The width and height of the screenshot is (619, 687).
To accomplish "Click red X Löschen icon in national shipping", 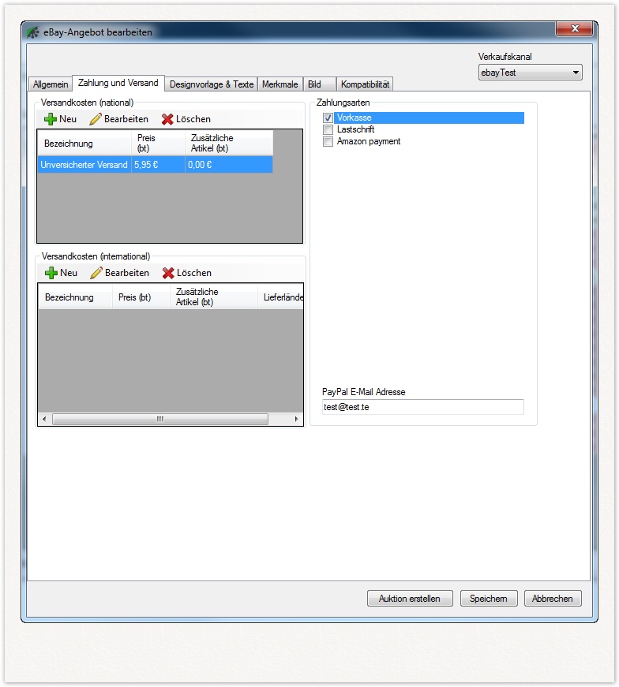I will click(167, 119).
